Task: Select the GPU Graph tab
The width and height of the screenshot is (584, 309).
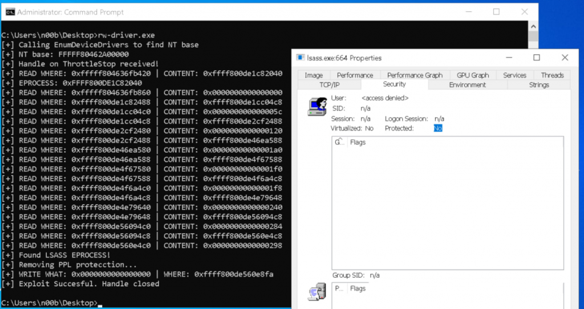Action: pyautogui.click(x=473, y=75)
